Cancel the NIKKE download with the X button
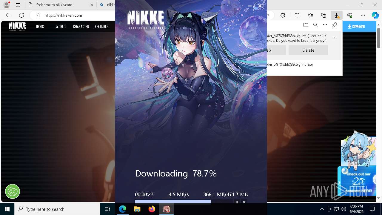 click(244, 202)
